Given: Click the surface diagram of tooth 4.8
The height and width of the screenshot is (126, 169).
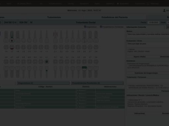Looking at the screenshot, I should point(6,62).
